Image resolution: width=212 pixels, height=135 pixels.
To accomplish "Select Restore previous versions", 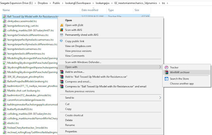I will coord(80,91).
